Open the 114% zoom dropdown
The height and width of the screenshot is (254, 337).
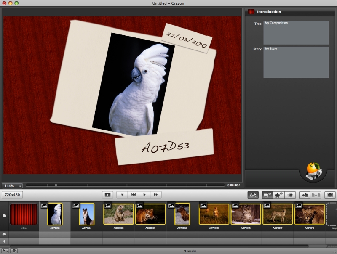pos(12,186)
